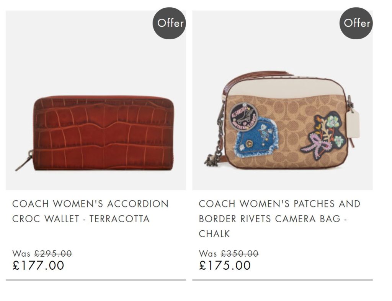Select the £175.00 sale price
Screen dimensions: 392x301
[x=225, y=265]
